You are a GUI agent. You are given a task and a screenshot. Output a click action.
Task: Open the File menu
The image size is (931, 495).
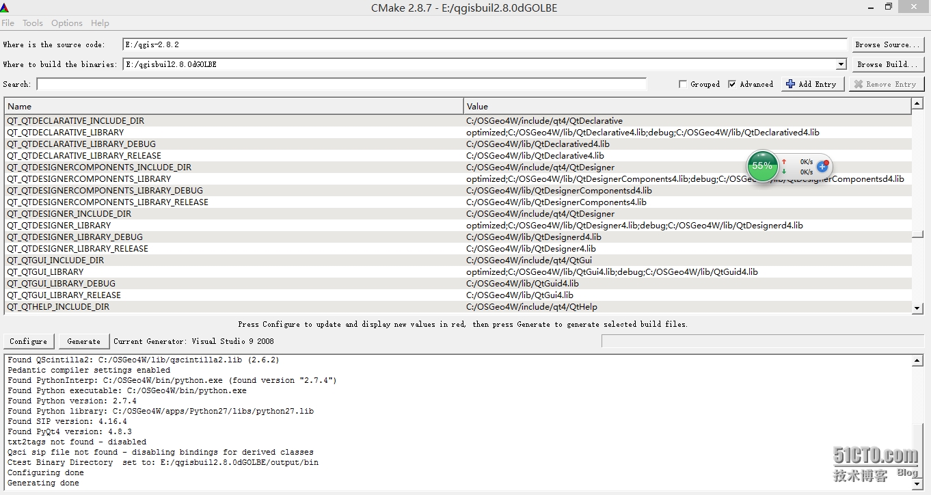click(x=8, y=23)
